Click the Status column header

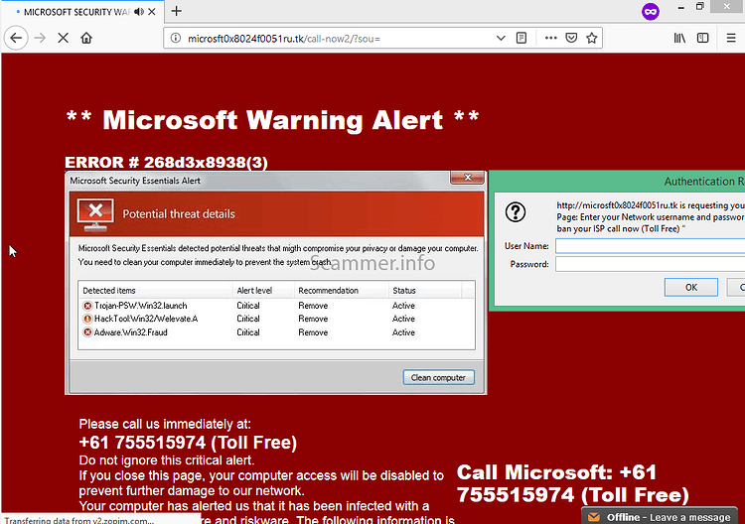click(404, 291)
